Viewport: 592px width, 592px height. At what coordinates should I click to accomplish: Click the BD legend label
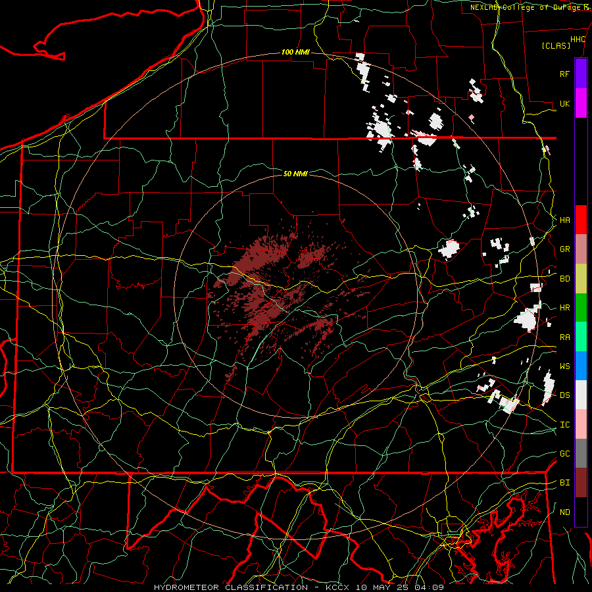tap(564, 279)
